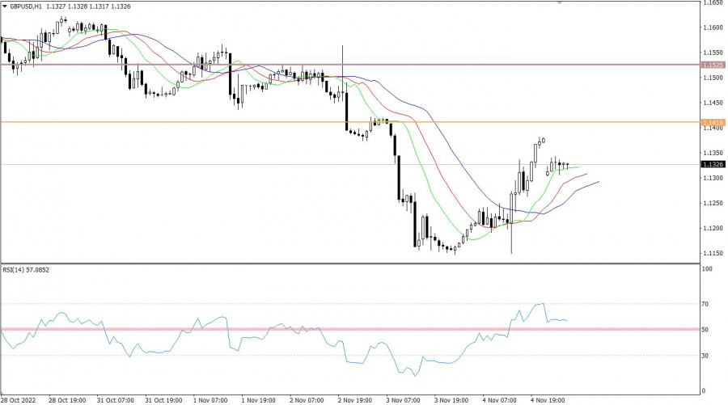Click the 4 Nov 19:00 time label

click(549, 399)
